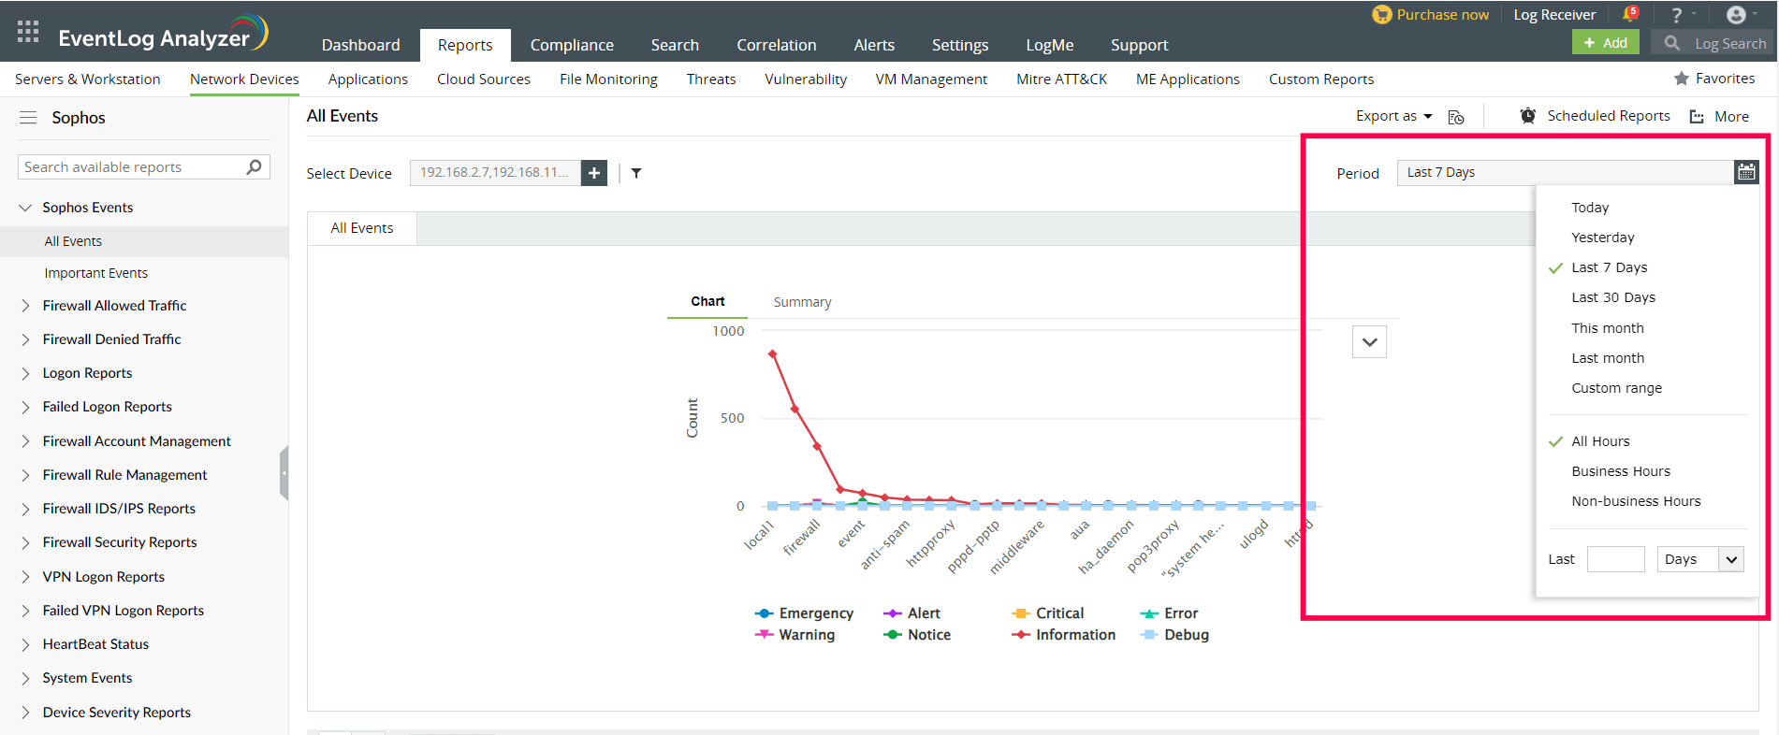Click the search reports magnifier icon

point(254,167)
